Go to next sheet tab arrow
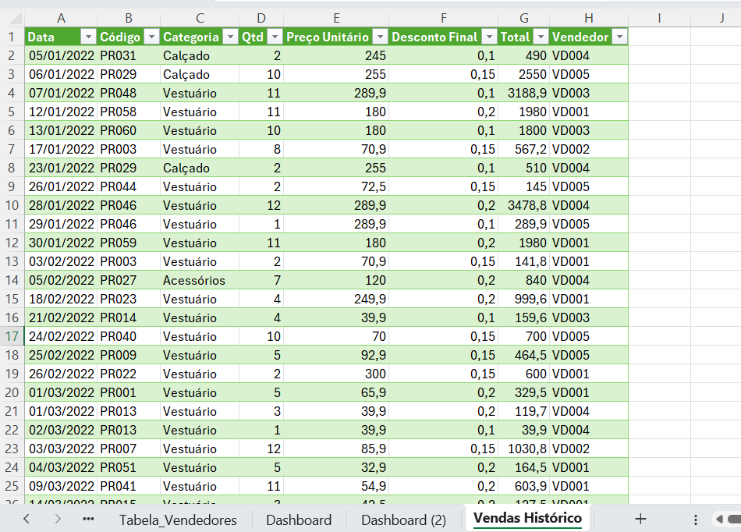This screenshot has height=532, width=741. pos(58,519)
